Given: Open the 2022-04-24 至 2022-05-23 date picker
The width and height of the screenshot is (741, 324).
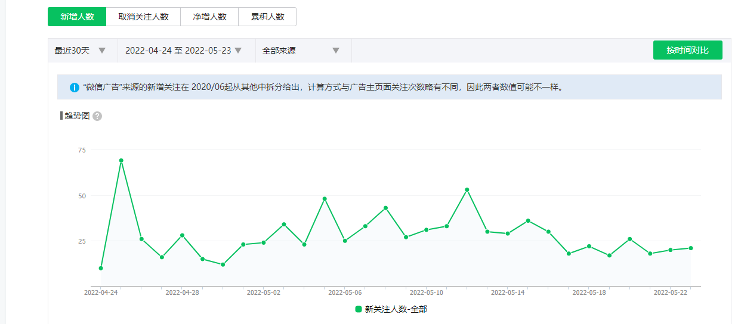Looking at the screenshot, I should (183, 51).
